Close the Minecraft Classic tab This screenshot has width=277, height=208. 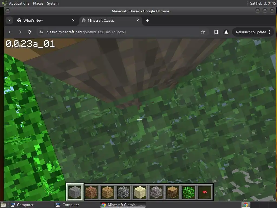click(x=138, y=20)
